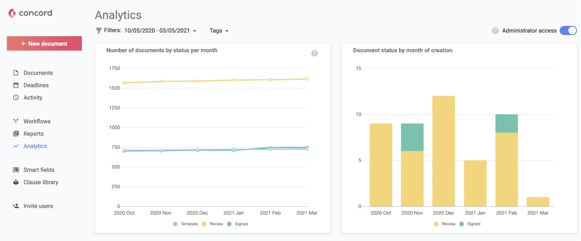
Task: Click the Analytics trend line icon
Action: coord(16,146)
